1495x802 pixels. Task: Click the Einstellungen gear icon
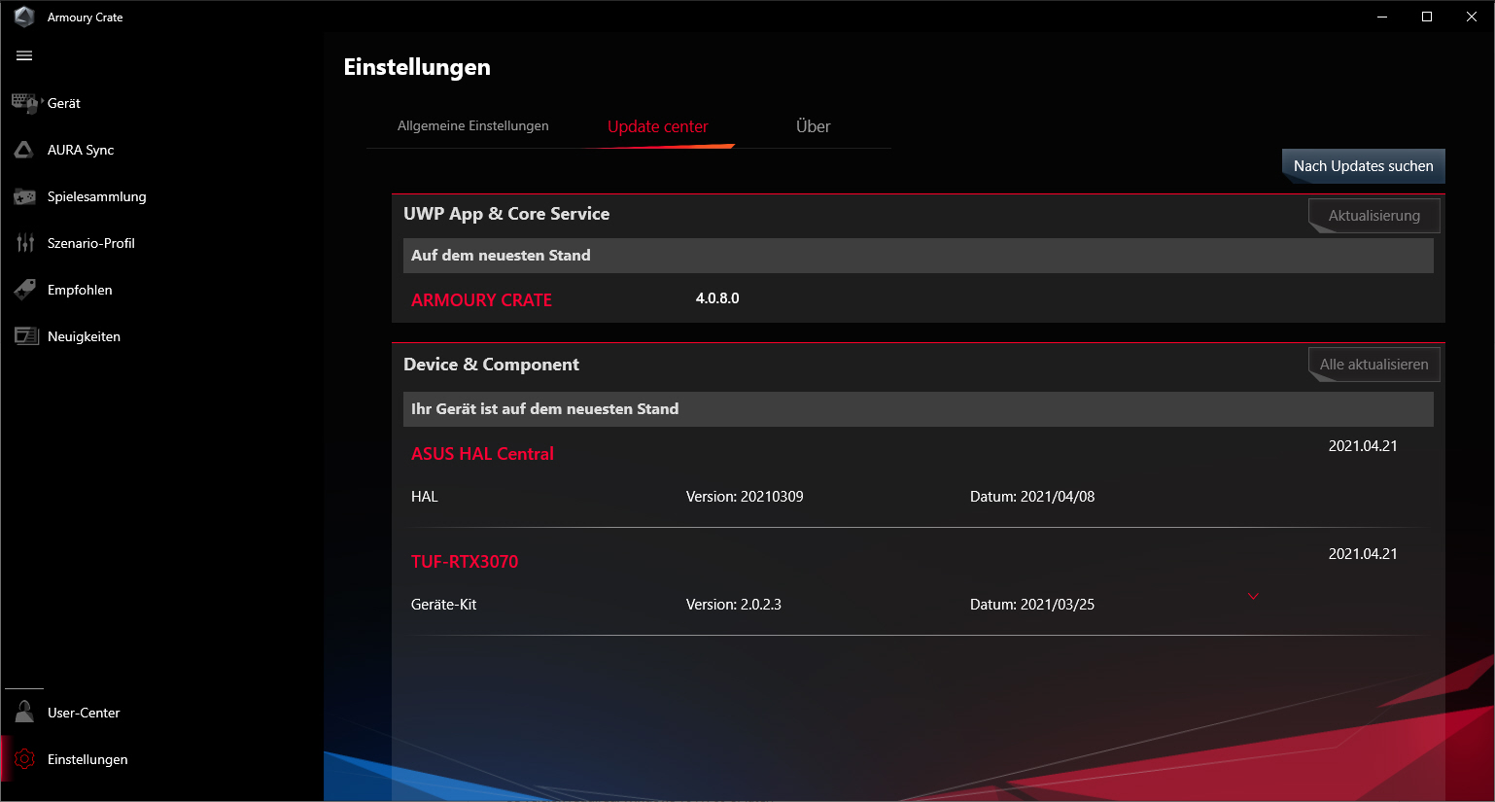click(24, 759)
